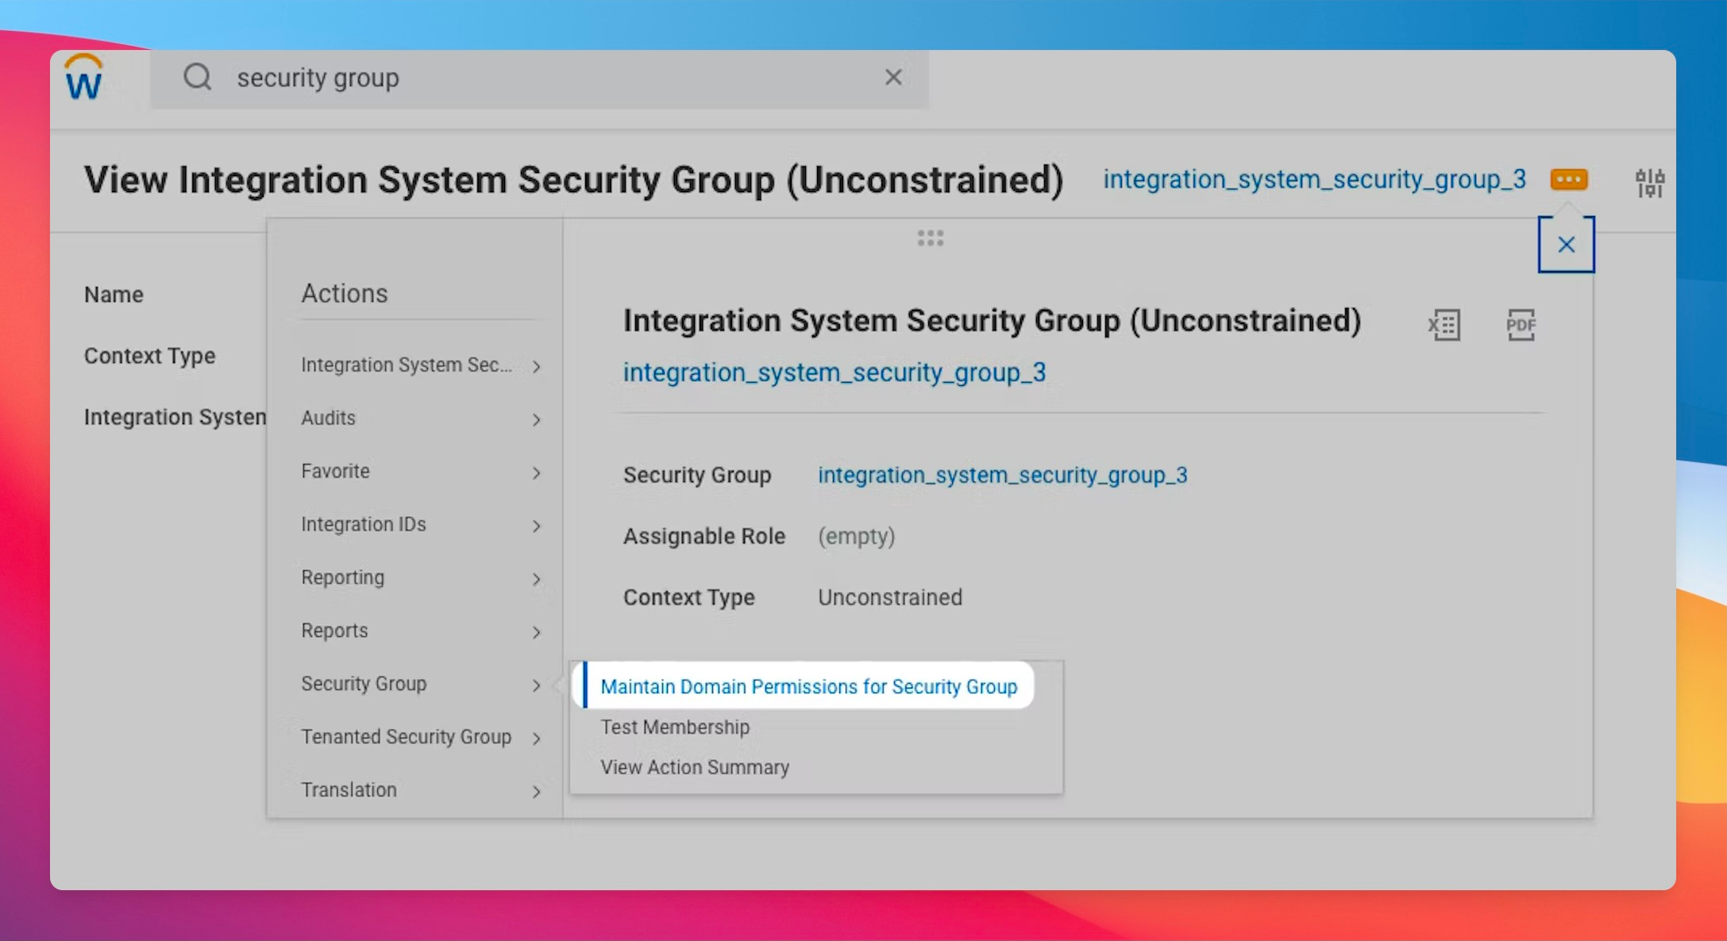
Task: Select Maintain Domain Permissions for Security Group
Action: [808, 686]
